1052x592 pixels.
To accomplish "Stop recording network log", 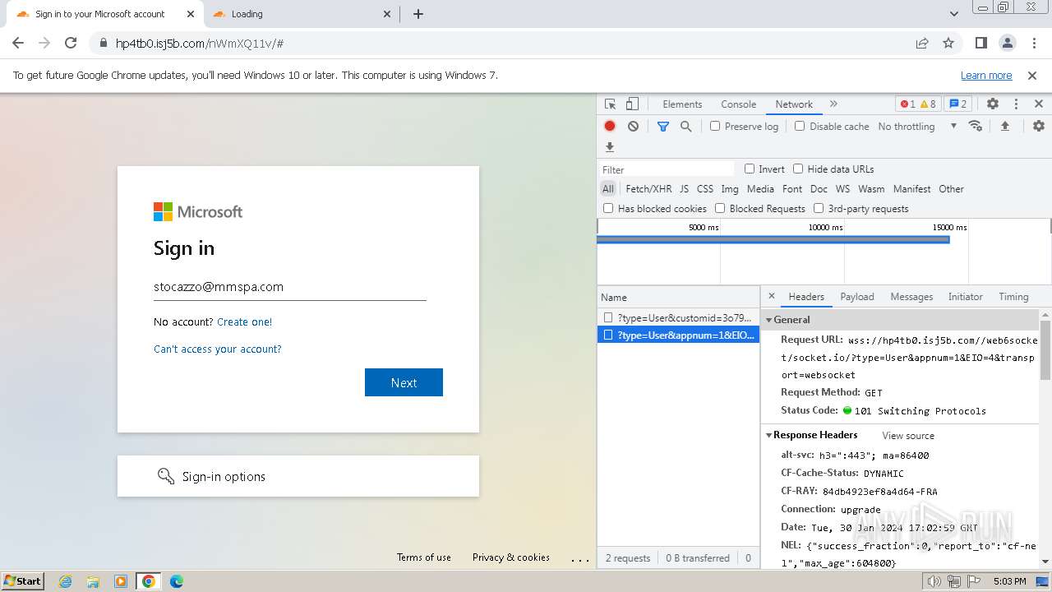I will pos(610,126).
